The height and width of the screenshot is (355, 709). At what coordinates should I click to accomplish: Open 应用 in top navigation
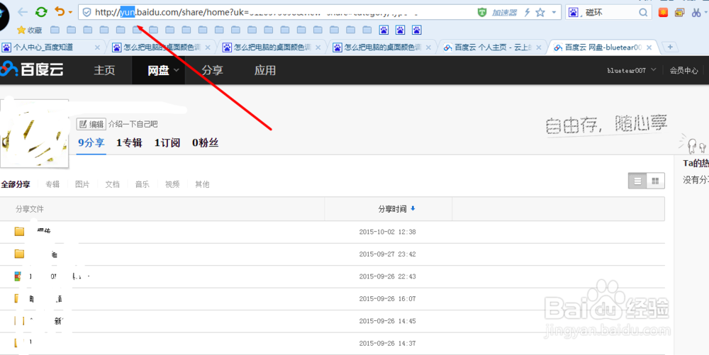click(x=265, y=70)
